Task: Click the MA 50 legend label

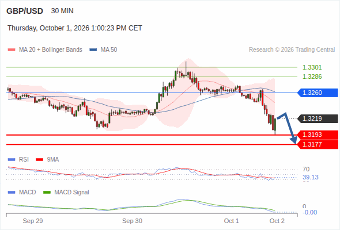Action: pyautogui.click(x=109, y=50)
